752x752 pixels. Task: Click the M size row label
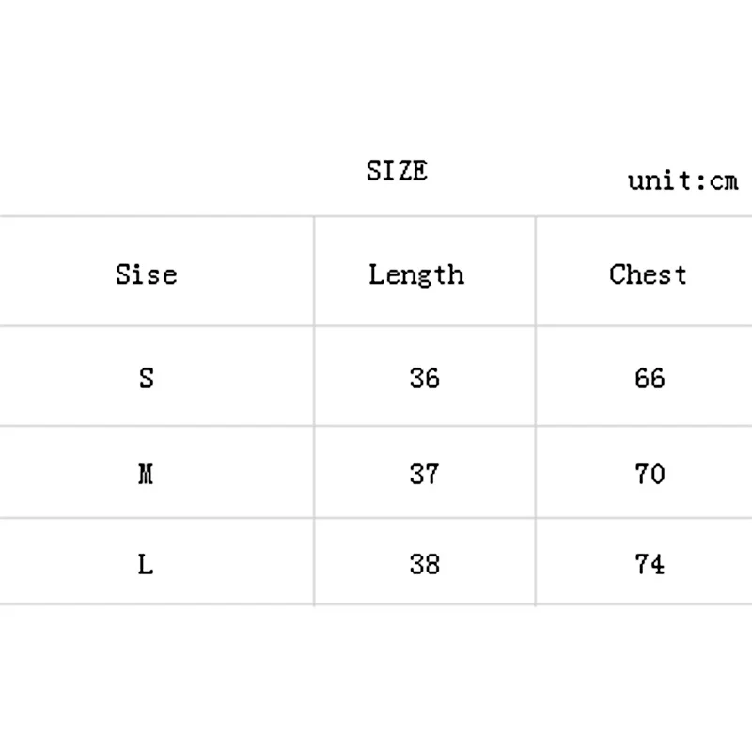[x=146, y=474]
